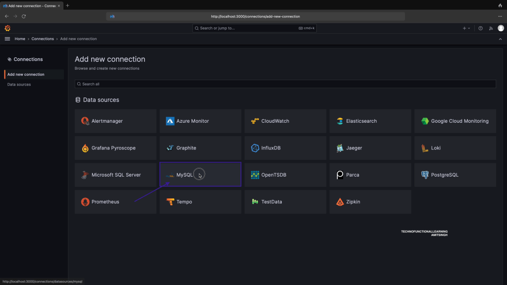Select the Prometheus data source icon

tap(85, 202)
